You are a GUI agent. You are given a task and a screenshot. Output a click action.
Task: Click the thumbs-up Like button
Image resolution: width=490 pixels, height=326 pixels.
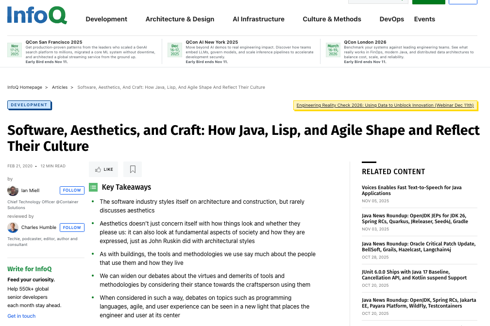click(103, 169)
